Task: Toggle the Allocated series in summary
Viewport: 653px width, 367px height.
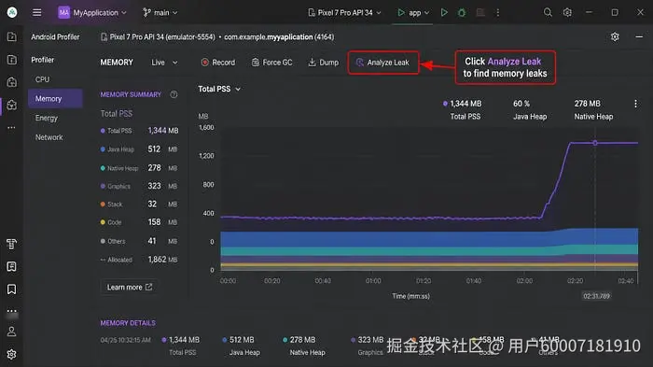Action: pyautogui.click(x=139, y=260)
